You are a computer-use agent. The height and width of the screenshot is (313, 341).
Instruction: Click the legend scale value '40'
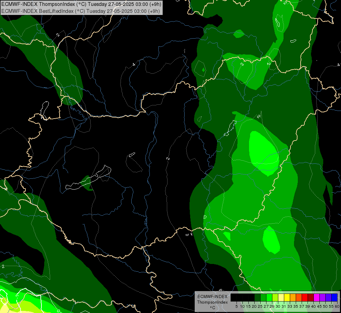313,306
